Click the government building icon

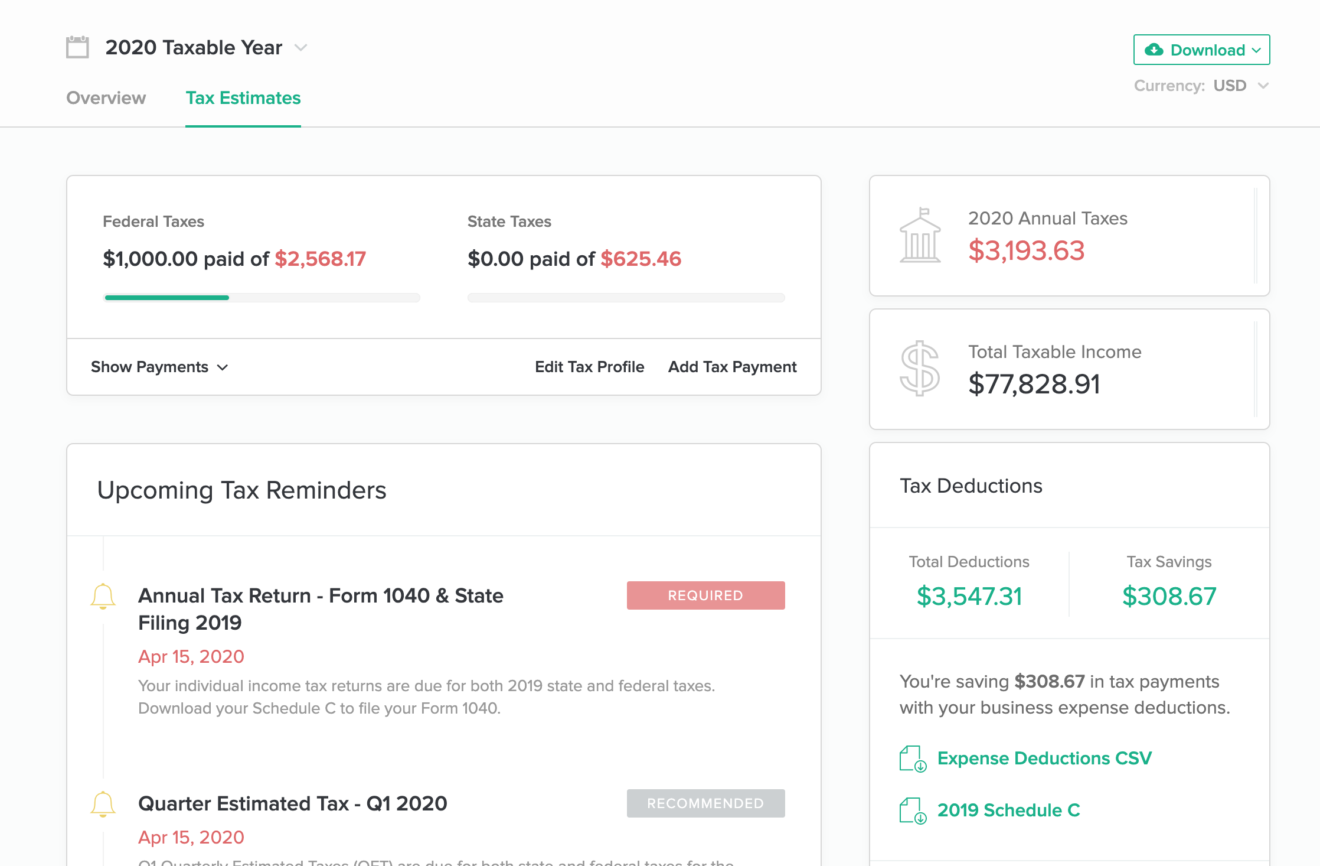920,236
